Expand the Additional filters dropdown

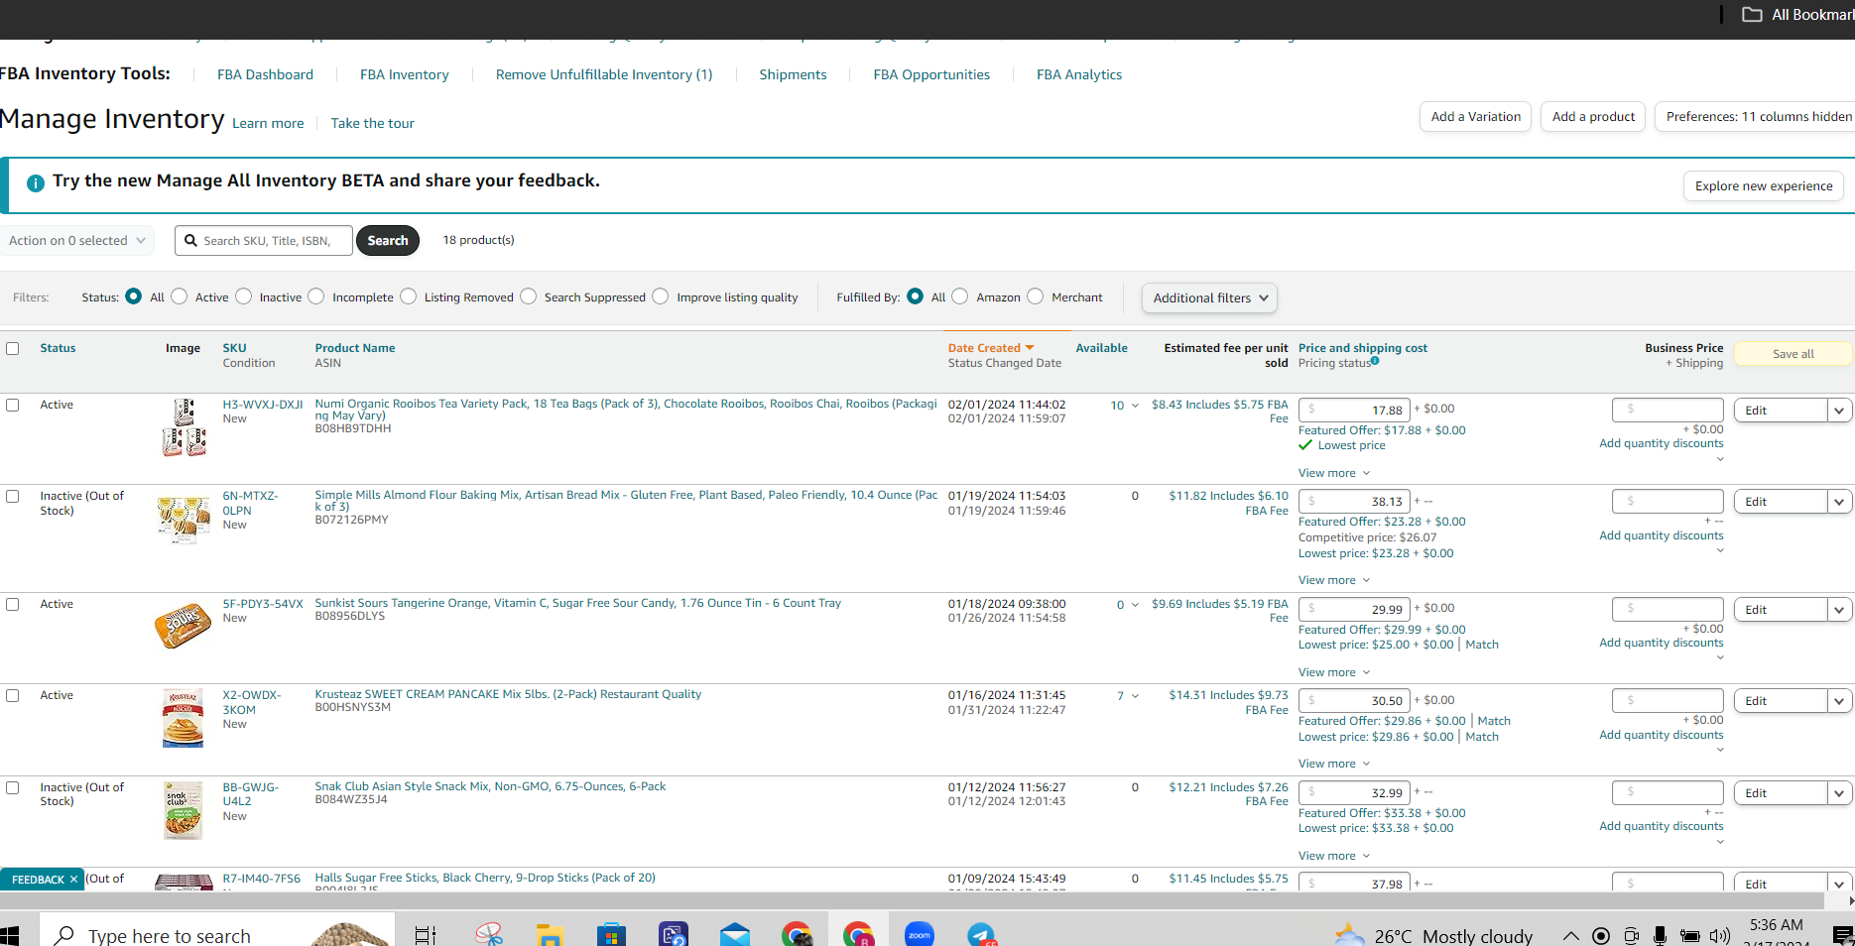[1209, 297]
